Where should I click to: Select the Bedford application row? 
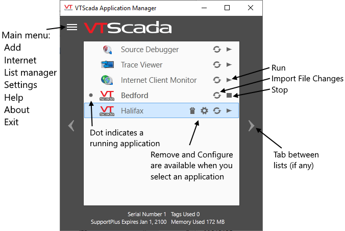click(135, 95)
